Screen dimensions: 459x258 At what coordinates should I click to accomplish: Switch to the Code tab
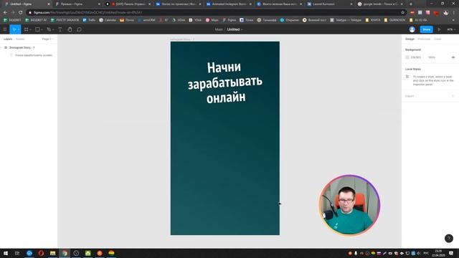(x=437, y=39)
